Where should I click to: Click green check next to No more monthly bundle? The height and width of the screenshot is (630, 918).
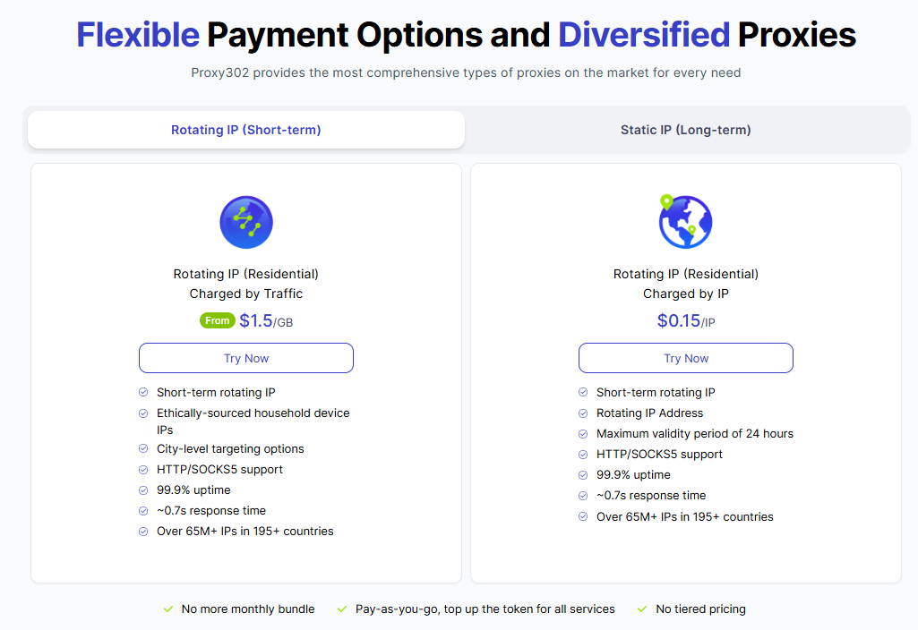168,609
